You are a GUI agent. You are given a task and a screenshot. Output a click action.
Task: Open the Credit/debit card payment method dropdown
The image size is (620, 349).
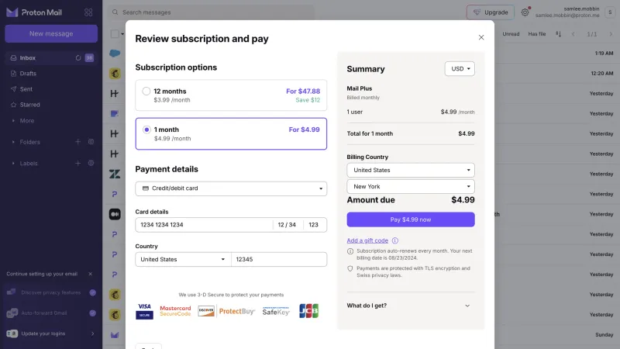(x=231, y=188)
